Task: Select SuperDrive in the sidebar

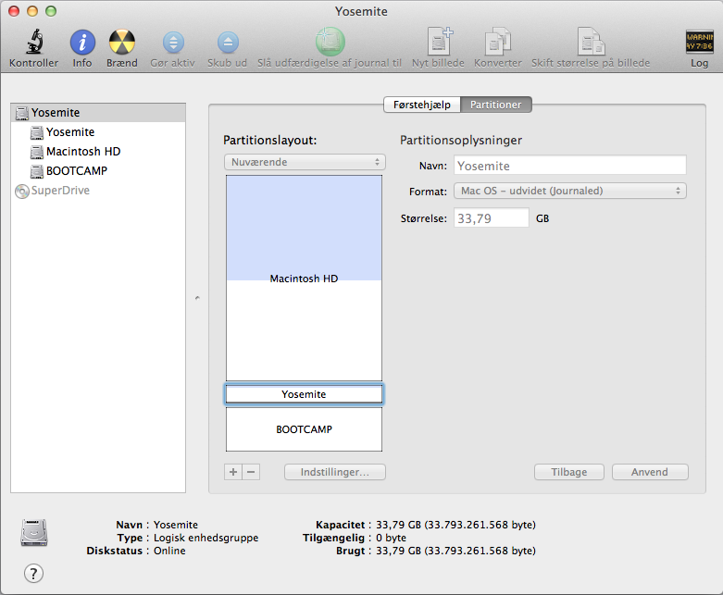Action: coord(98,190)
